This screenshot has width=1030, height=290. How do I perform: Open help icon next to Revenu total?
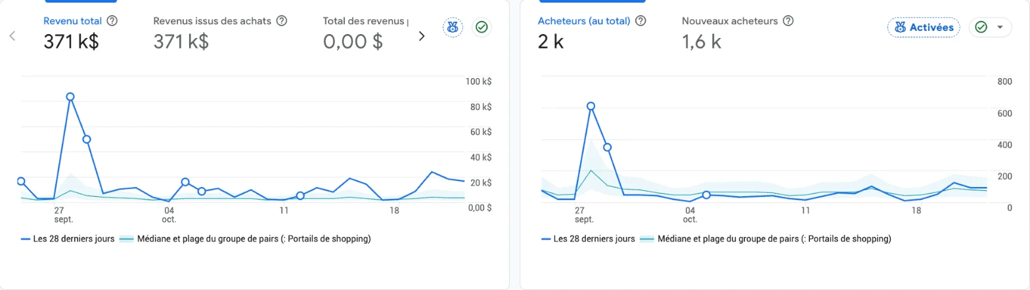(112, 21)
